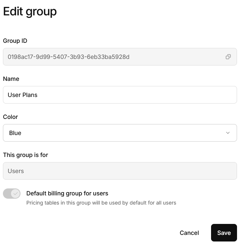Focus the Name field containing User Plans
This screenshot has width=248, height=251.
tap(120, 95)
